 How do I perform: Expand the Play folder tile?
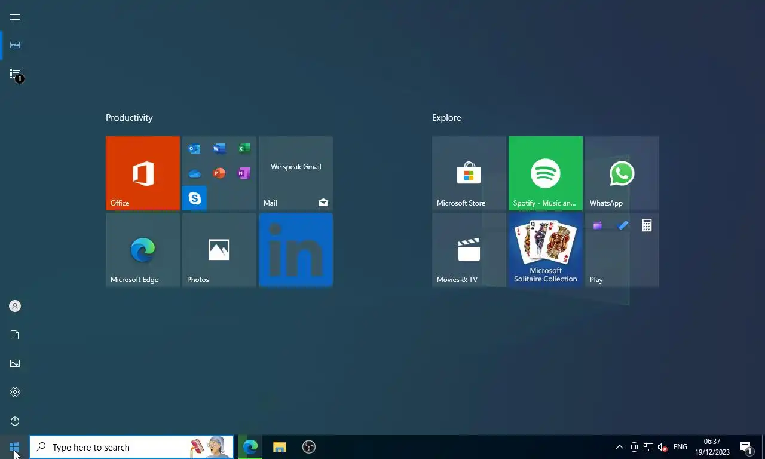pos(622,250)
